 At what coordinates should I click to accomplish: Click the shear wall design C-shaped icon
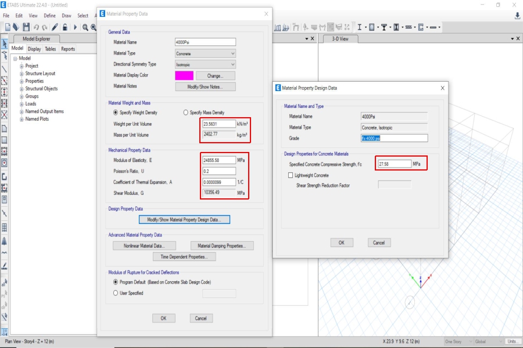click(421, 27)
